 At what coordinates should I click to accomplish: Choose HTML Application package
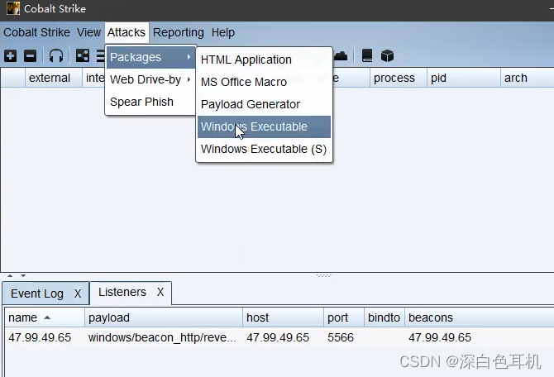[264, 60]
